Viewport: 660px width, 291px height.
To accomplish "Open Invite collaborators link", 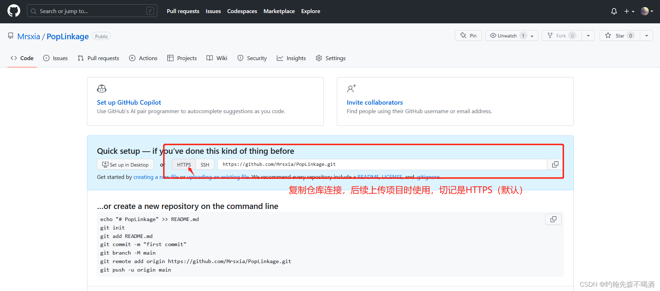I will click(375, 102).
